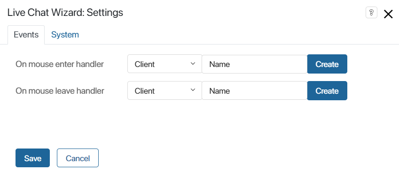This screenshot has width=399, height=171.
Task: Open the Client dropdown for mouse leave handler
Action: 164,90
